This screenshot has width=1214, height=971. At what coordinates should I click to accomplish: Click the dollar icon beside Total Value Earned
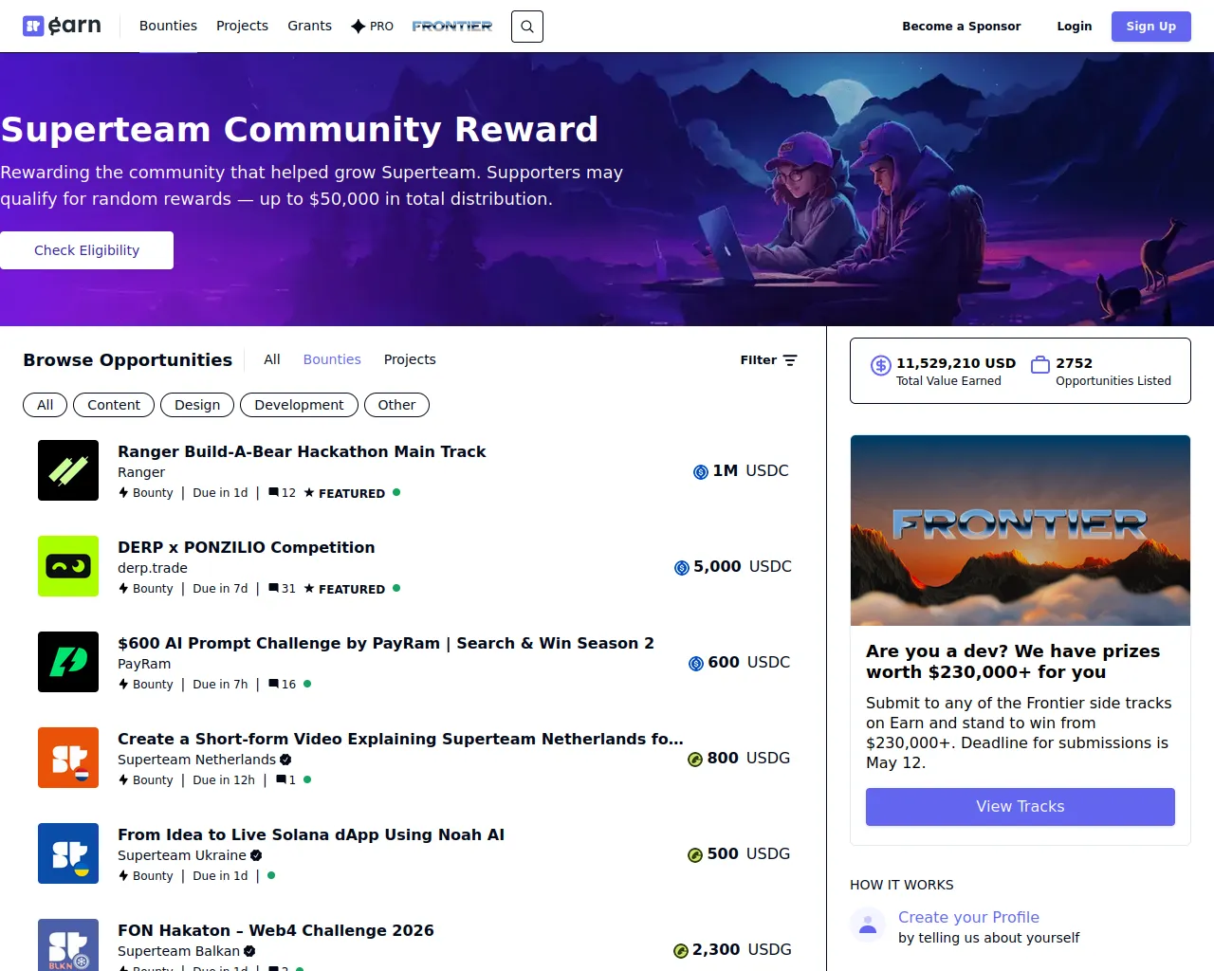pyautogui.click(x=881, y=365)
